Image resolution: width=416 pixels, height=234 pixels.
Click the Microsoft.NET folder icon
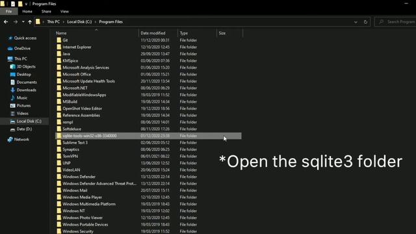59,88
